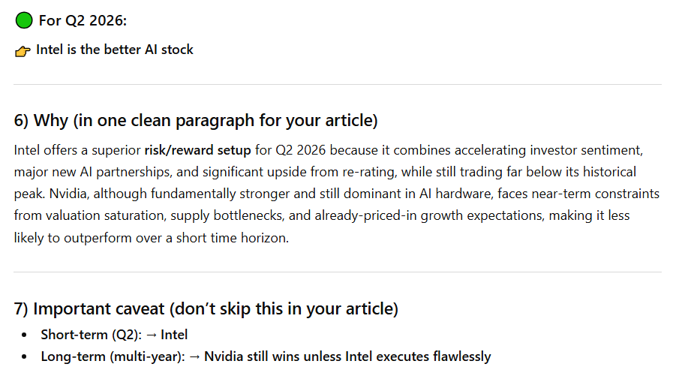This screenshot has width=697, height=382.
Task: Click the pointing hand emoji
Action: 23,51
